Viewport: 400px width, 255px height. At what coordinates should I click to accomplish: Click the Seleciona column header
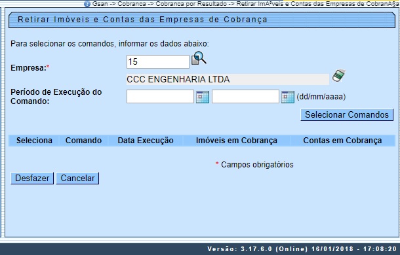point(34,141)
